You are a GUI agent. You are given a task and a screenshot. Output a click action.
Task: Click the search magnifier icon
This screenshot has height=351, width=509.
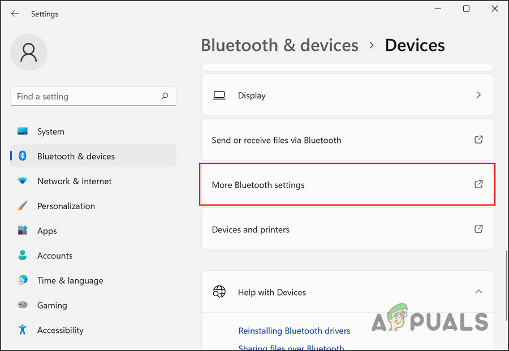(x=165, y=96)
